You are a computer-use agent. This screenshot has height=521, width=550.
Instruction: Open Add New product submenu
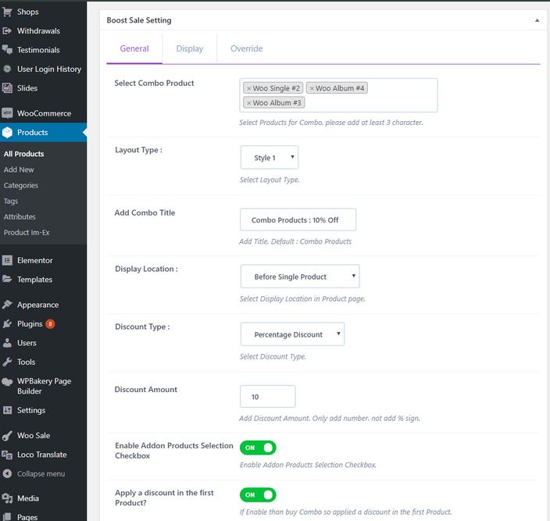[19, 170]
